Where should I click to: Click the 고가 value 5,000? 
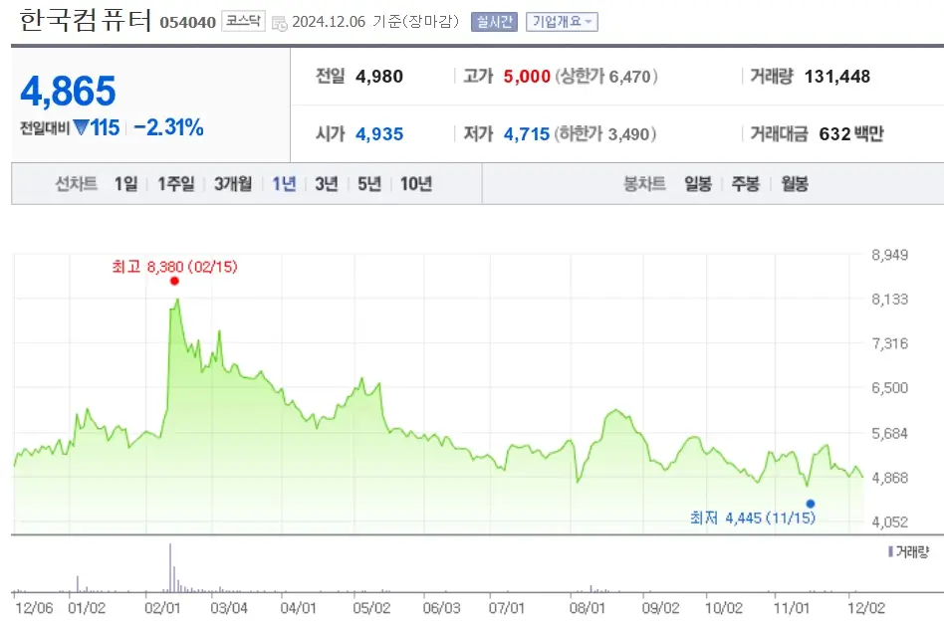[527, 77]
